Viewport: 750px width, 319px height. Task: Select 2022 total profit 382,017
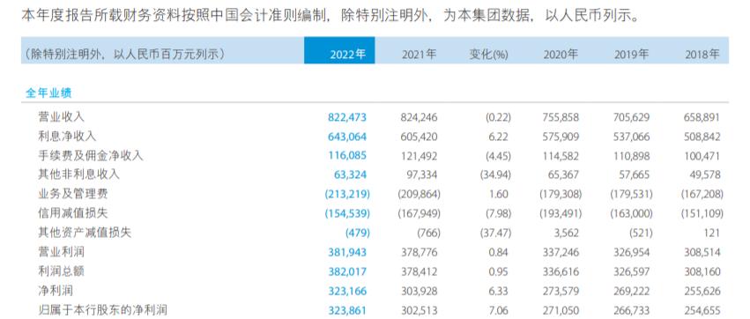347,272
